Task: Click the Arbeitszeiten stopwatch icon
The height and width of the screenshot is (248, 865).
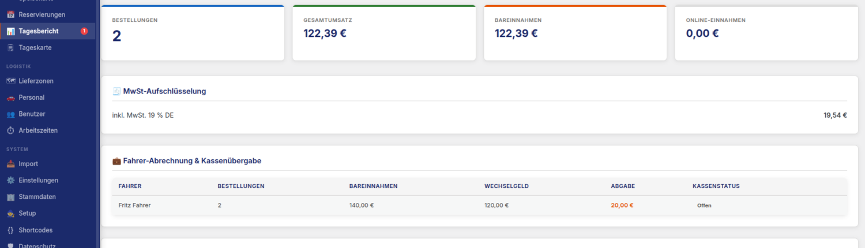Action: 10,130
